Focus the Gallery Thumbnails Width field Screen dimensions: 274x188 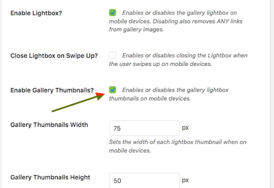(x=144, y=128)
